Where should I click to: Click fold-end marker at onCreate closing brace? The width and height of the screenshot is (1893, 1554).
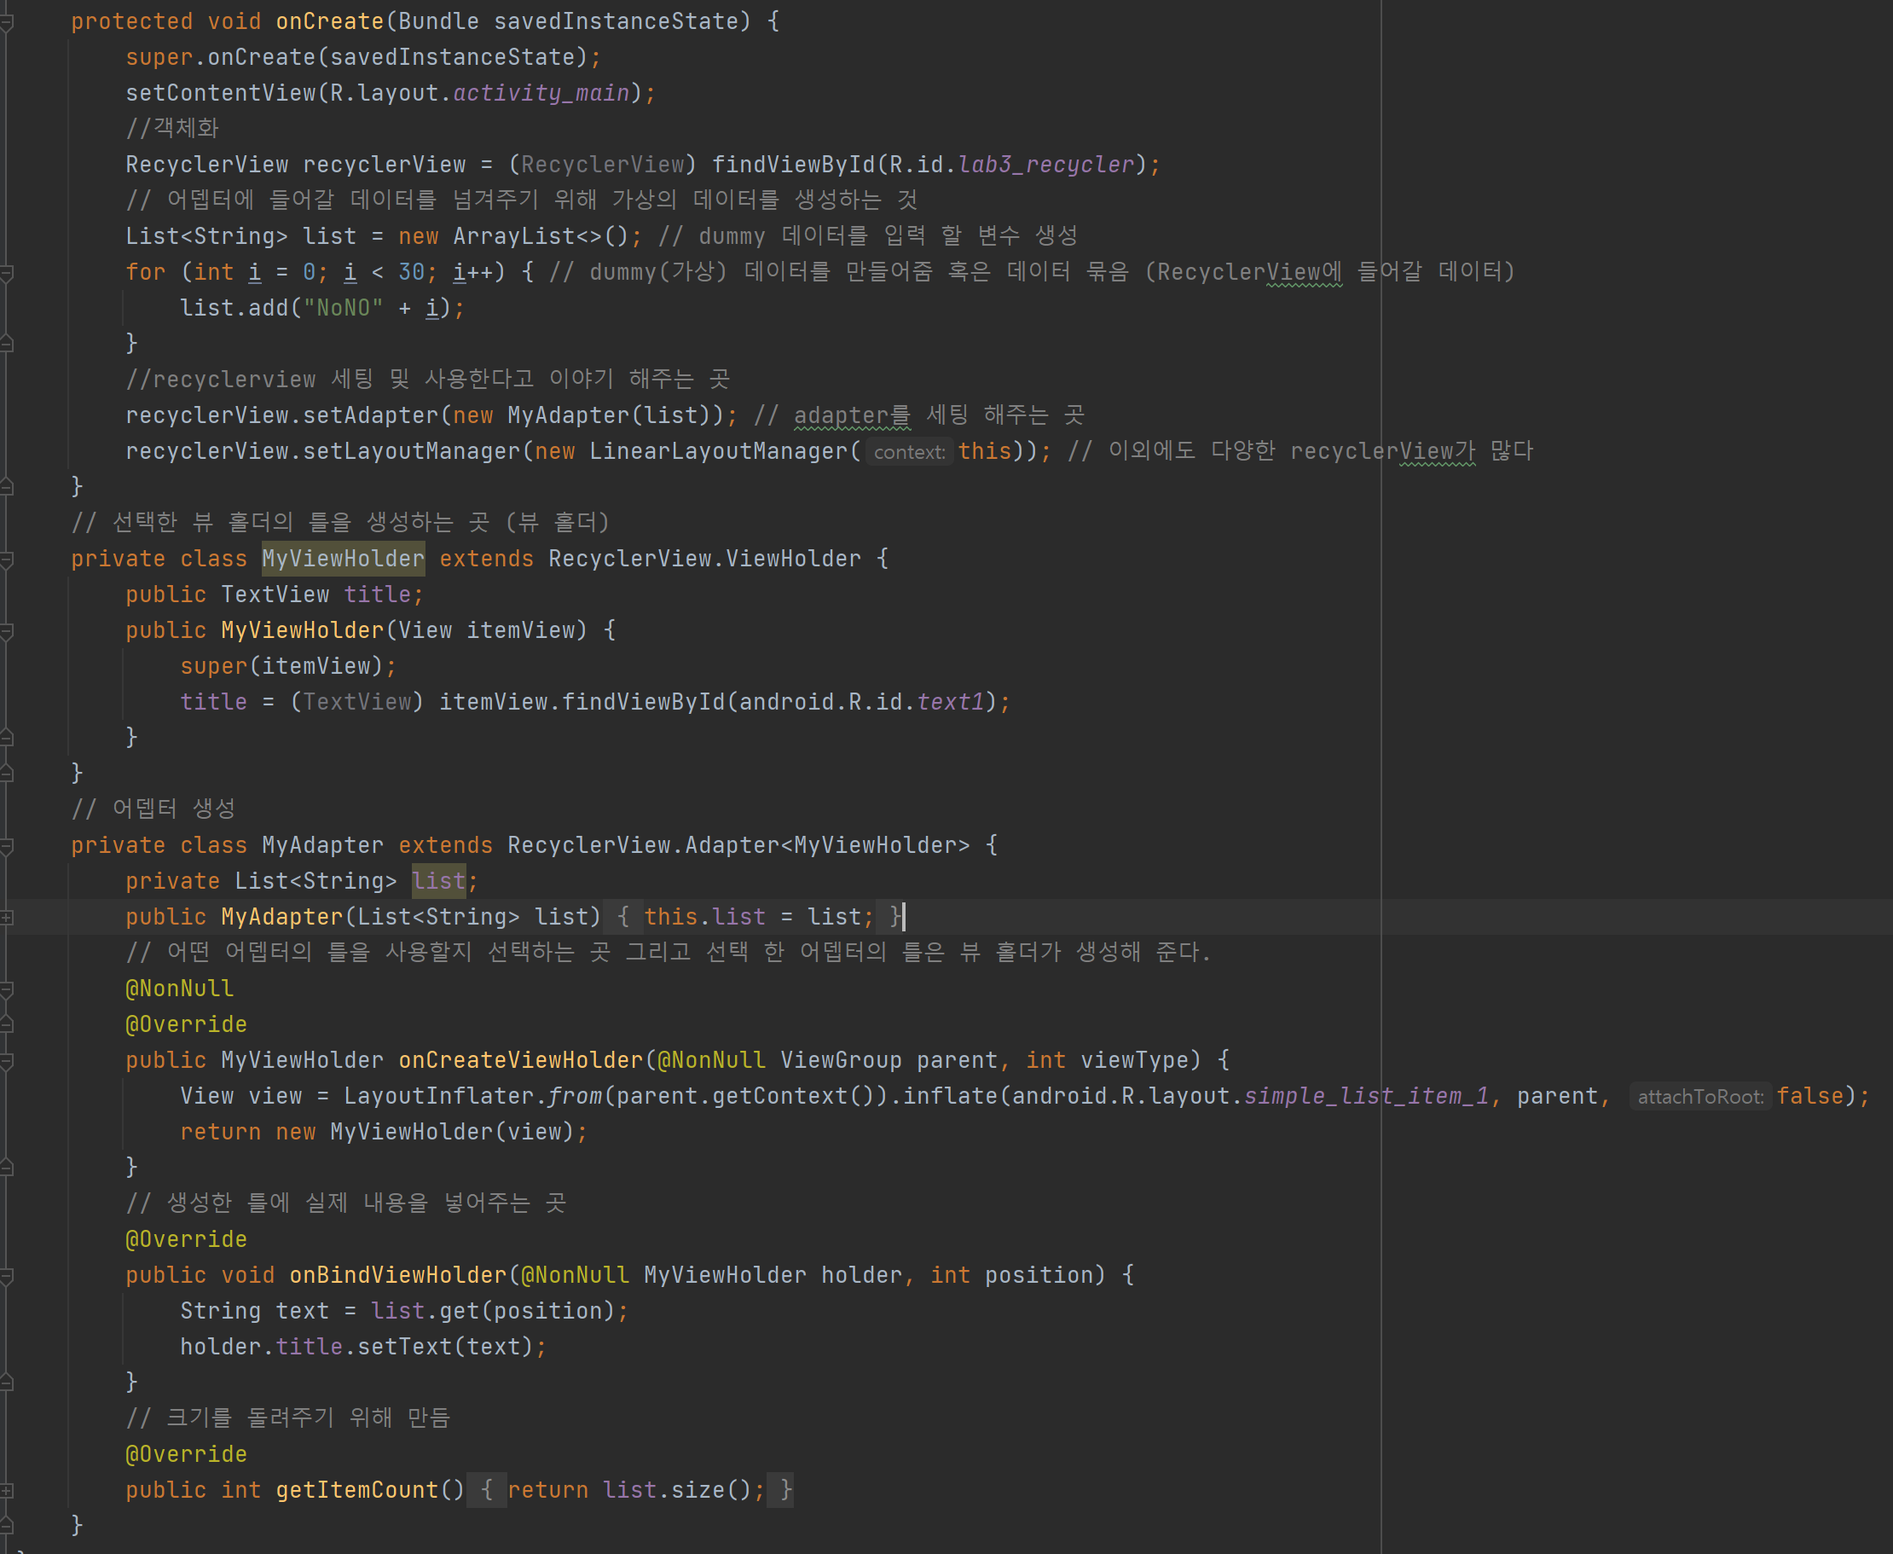pyautogui.click(x=6, y=487)
